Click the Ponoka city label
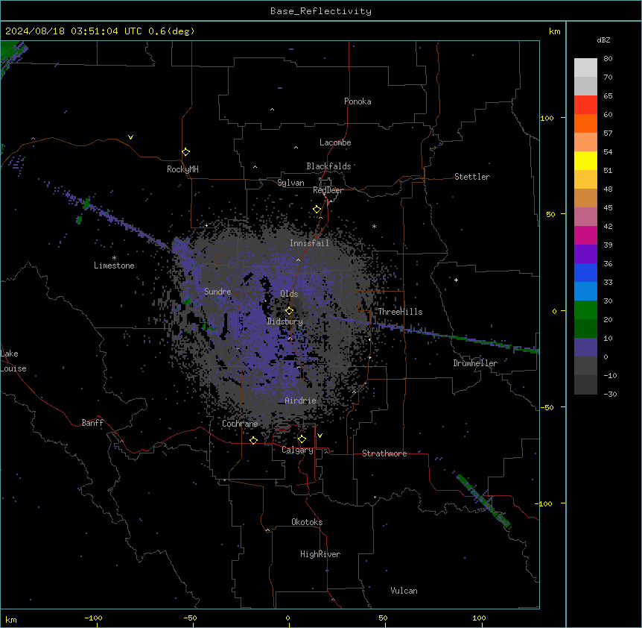Screen dimensions: 642x628 (x=357, y=101)
